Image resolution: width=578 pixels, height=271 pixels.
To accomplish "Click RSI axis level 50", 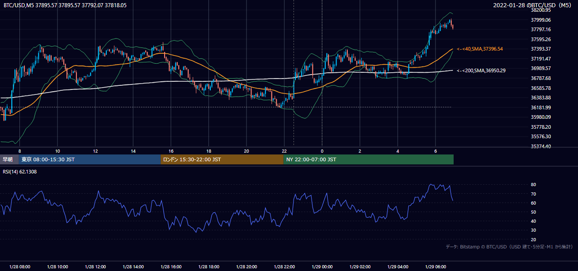I will (534, 212).
